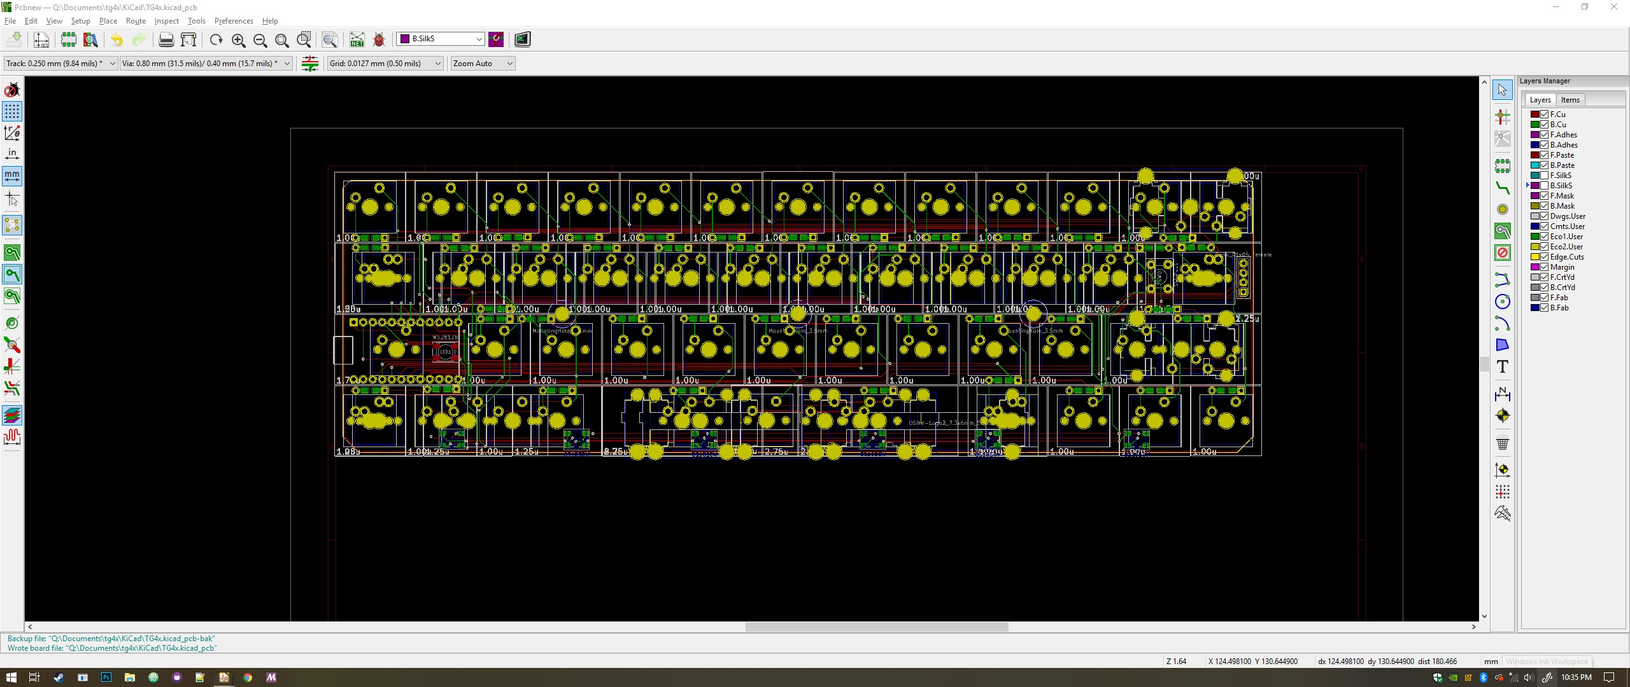Expand the active layer B.SilkS dropdown
This screenshot has height=687, width=1630.
click(x=479, y=39)
